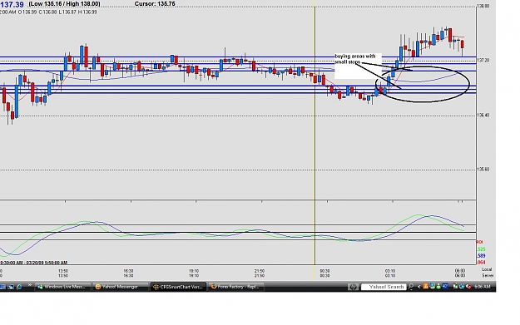Click the red .064 indicator value

coord(481,263)
